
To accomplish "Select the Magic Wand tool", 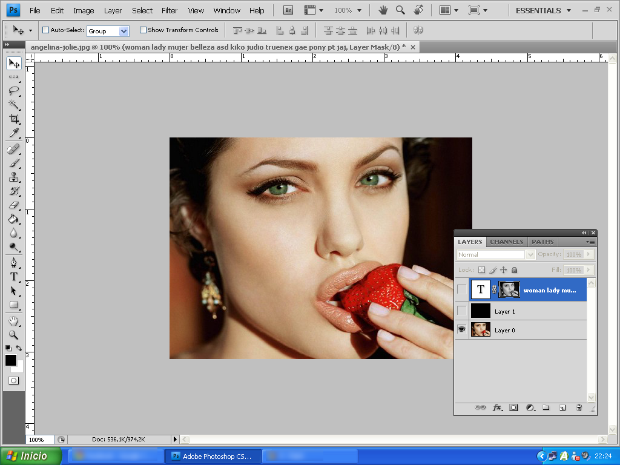I will pos(13,105).
